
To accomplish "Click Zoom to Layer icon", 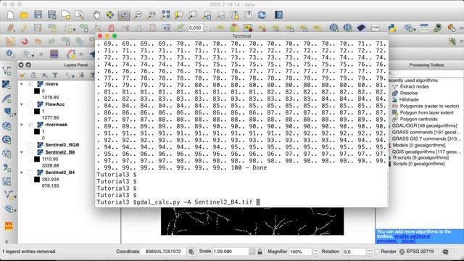I will pyautogui.click(x=193, y=14).
